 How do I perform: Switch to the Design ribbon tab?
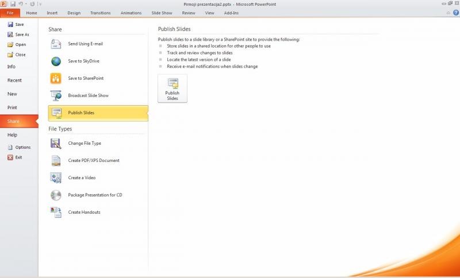point(74,13)
